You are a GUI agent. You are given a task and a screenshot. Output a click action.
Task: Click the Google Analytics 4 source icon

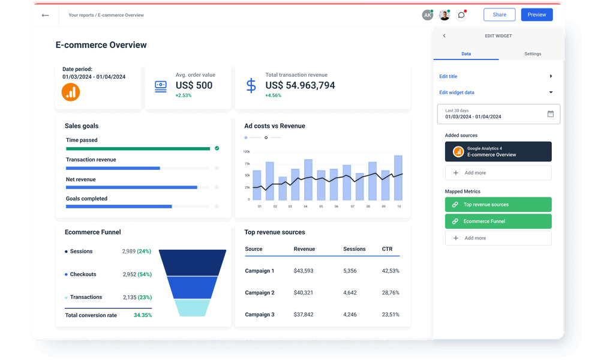pos(458,151)
